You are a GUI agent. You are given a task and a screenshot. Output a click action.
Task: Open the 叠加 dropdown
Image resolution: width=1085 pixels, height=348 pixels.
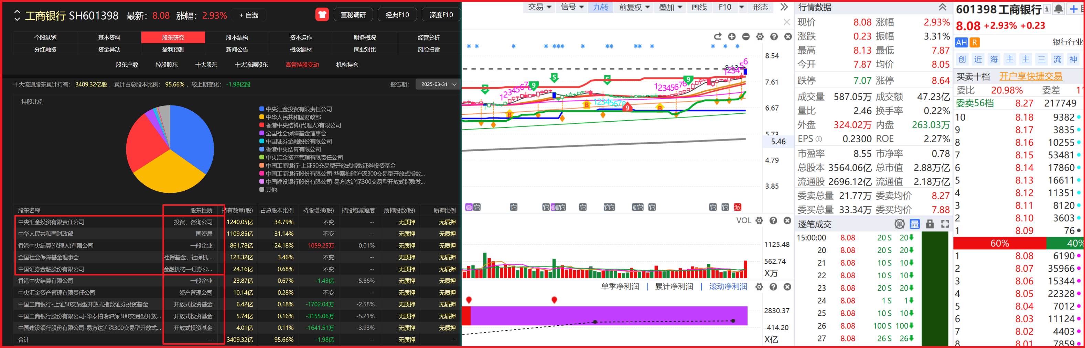(x=670, y=7)
